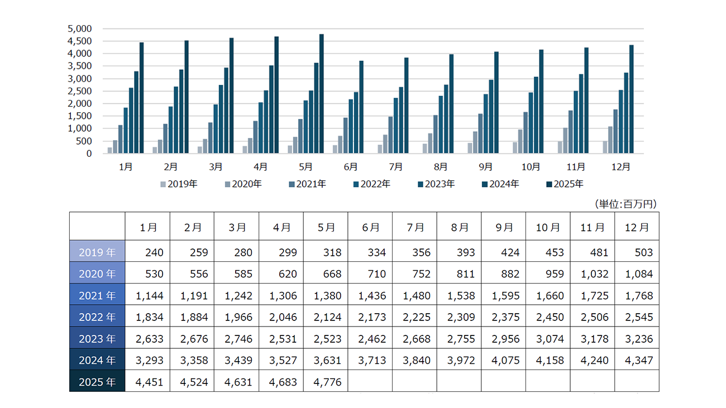The width and height of the screenshot is (726, 408).
Task: Select the cell showing 4,347
Action: [637, 360]
